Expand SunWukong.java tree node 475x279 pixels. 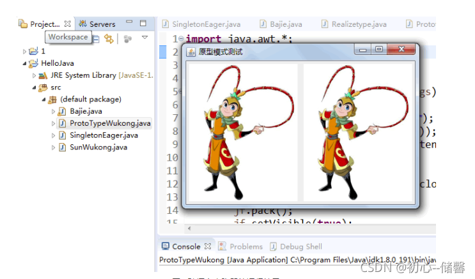(53, 147)
